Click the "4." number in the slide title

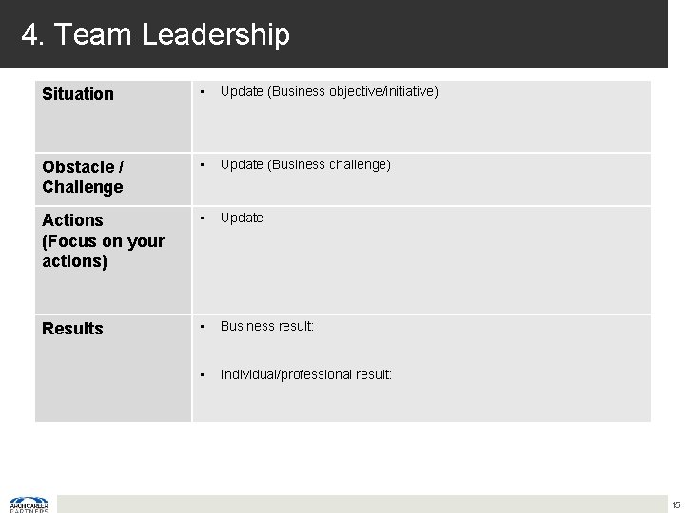click(33, 35)
